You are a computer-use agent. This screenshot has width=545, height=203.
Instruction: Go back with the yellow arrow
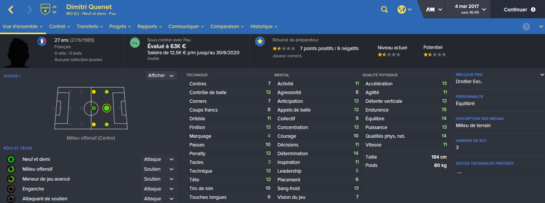tap(11, 10)
